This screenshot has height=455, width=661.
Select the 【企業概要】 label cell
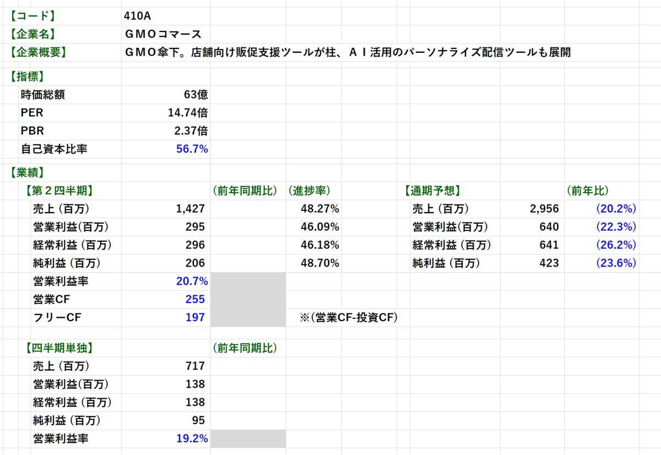coord(39,52)
